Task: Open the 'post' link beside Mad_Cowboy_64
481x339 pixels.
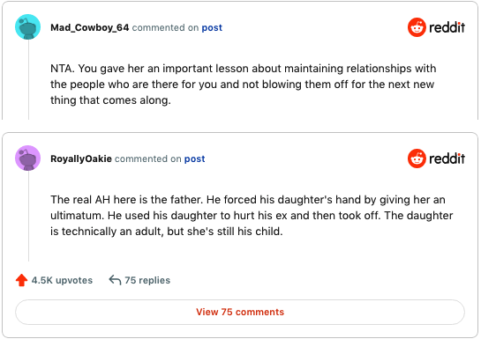Action: pyautogui.click(x=212, y=27)
